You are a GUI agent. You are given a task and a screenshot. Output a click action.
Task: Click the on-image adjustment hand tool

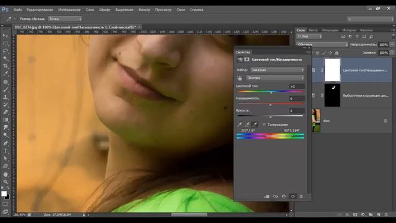click(x=239, y=78)
